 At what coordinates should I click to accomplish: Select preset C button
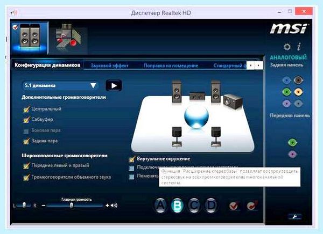point(194,206)
